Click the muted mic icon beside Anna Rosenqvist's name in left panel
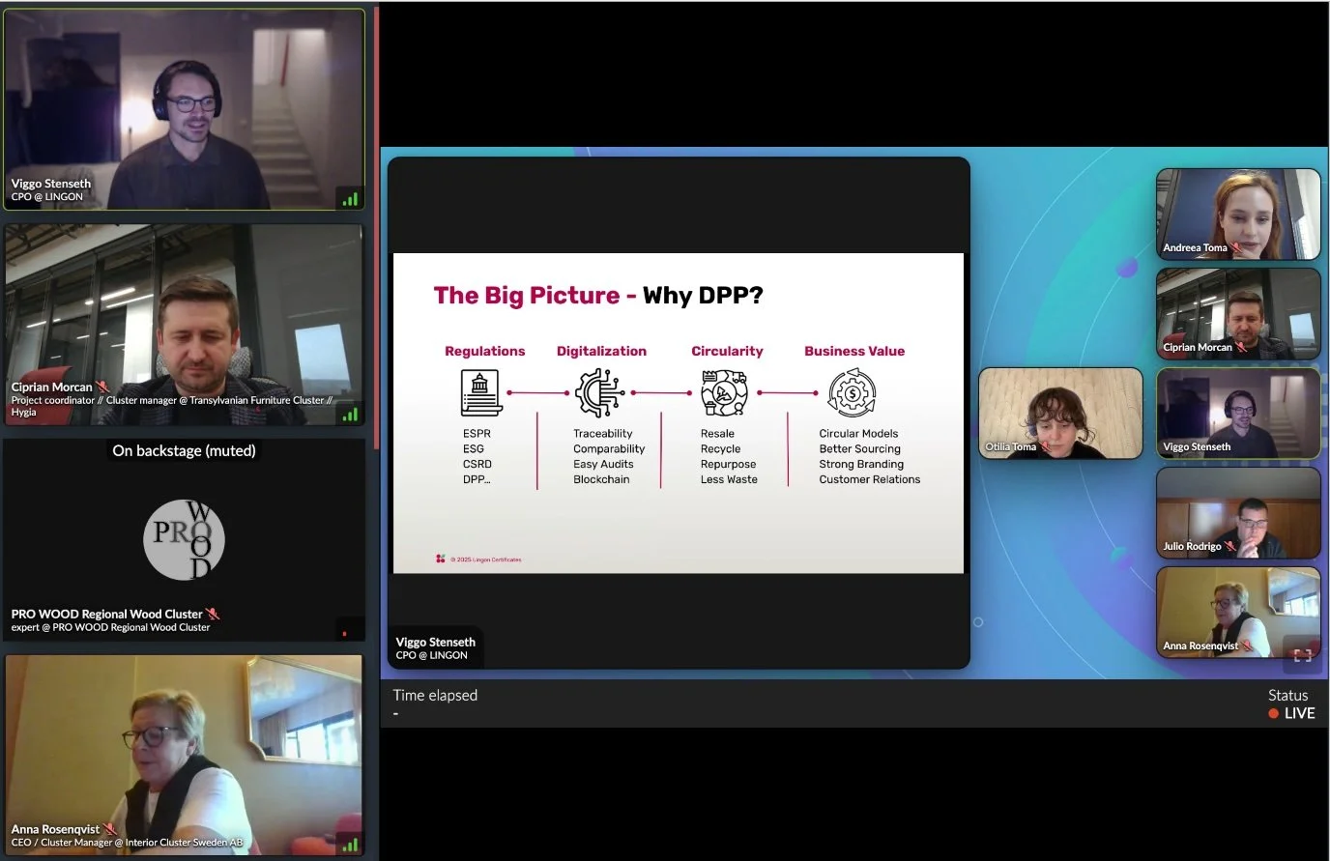This screenshot has height=861, width=1330. (x=110, y=829)
